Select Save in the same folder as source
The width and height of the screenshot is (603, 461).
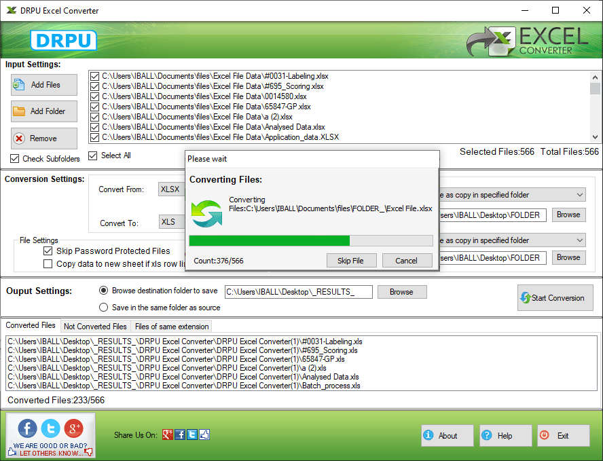pos(103,307)
